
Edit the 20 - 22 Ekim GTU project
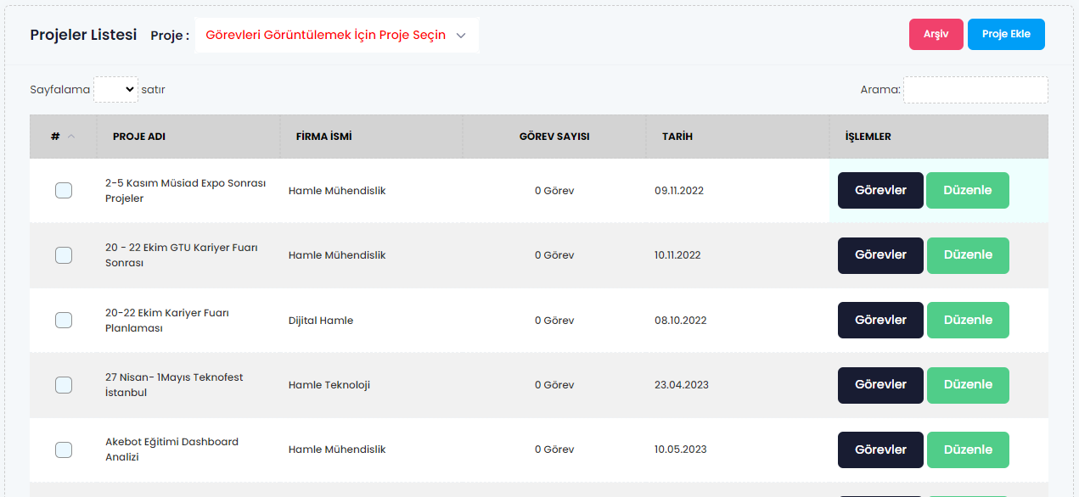[x=968, y=255]
